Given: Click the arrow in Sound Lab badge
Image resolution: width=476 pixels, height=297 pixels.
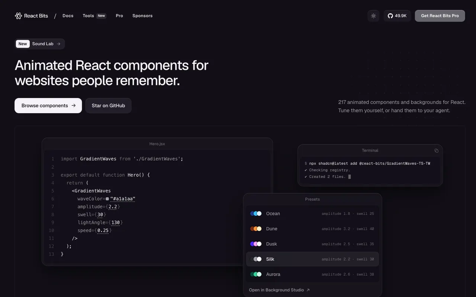Looking at the screenshot, I should pos(59,44).
